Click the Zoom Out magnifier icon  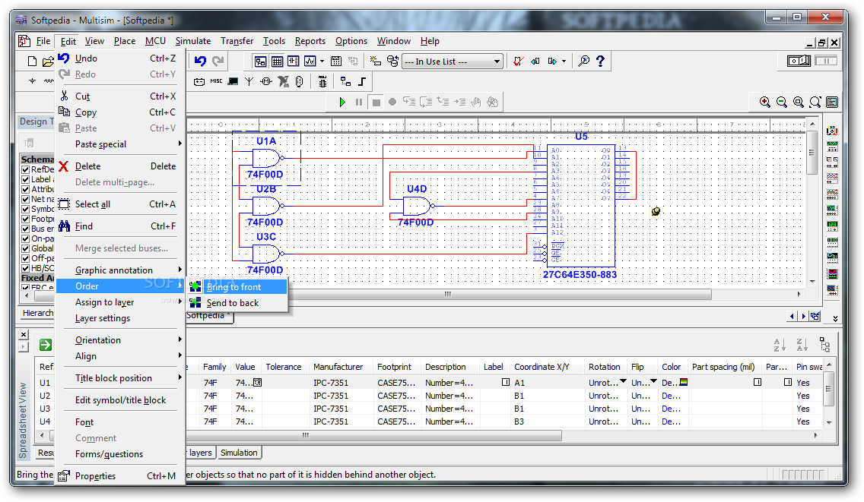click(781, 102)
